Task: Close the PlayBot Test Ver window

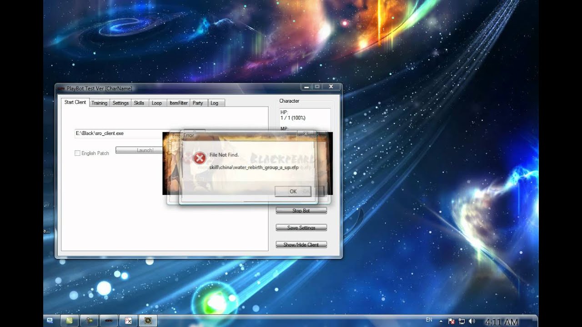Action: point(331,87)
